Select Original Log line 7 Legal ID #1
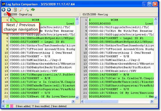The height and width of the screenshot is (111, 161). tap(42, 42)
